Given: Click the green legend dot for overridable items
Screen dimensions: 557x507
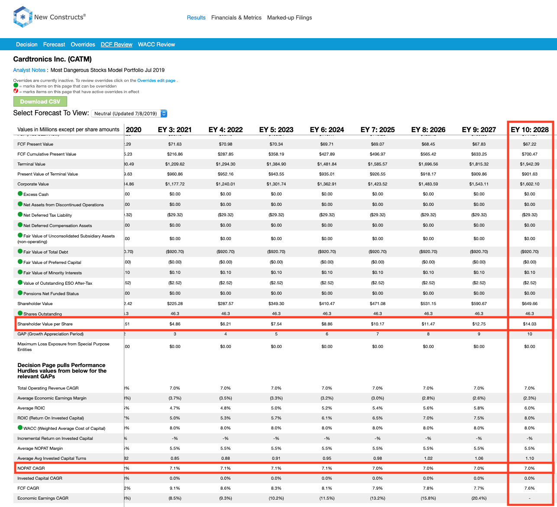Looking at the screenshot, I should tap(16, 86).
